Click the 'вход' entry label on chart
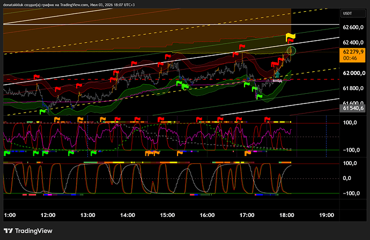This screenshot has height=240, width=370. click(x=277, y=81)
